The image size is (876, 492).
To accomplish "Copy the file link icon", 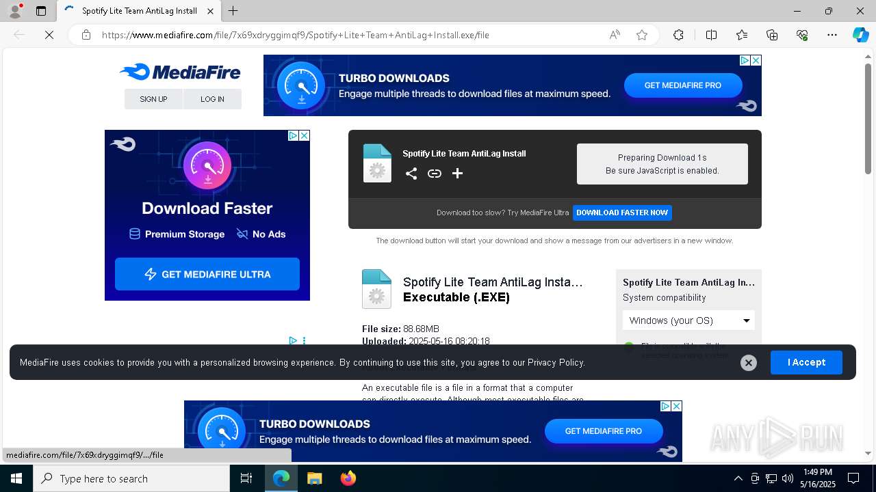I will pyautogui.click(x=435, y=174).
